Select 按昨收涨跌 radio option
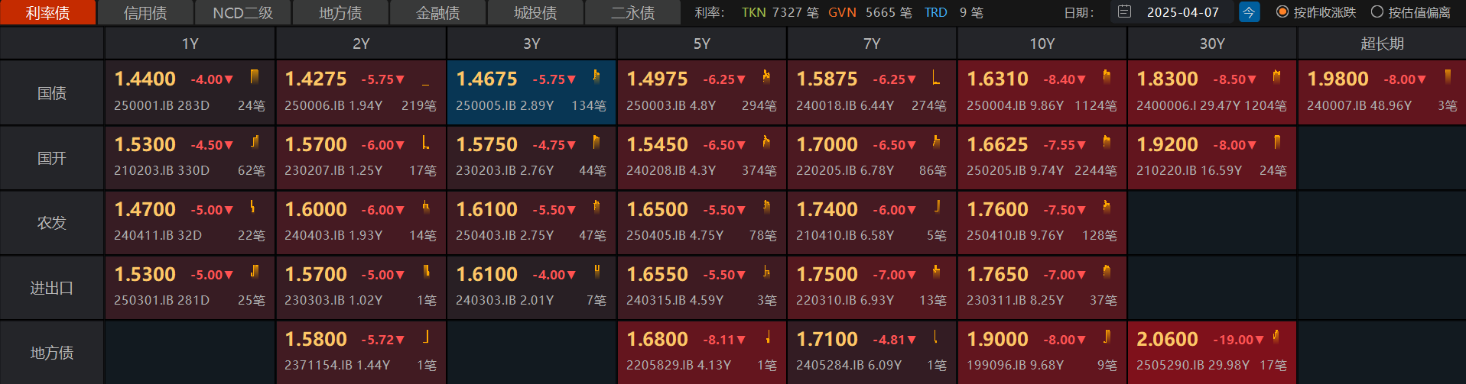Viewport: 1466px width, 384px height. tap(1316, 12)
